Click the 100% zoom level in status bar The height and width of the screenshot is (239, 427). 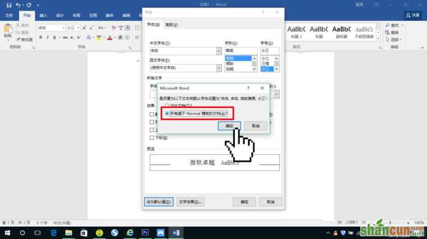[x=419, y=222]
